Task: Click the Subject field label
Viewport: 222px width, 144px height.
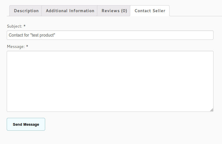Action: coord(14,26)
